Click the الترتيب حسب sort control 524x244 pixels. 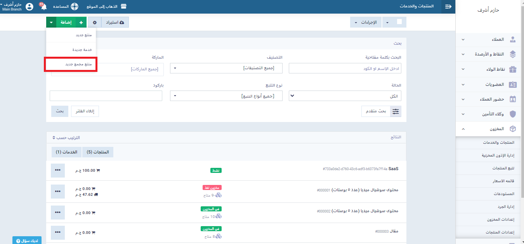pos(66,138)
